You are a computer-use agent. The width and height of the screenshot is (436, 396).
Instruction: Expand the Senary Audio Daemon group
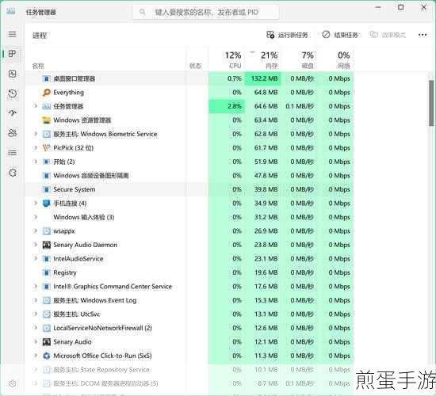[x=35, y=245]
